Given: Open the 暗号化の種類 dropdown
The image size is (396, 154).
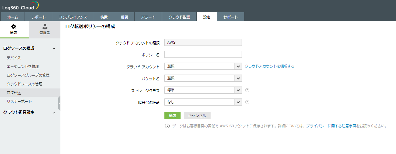Looking at the screenshot, I should click(x=203, y=102).
